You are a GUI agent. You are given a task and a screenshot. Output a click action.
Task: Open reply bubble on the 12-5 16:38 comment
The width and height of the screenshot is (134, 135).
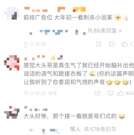[112, 44]
